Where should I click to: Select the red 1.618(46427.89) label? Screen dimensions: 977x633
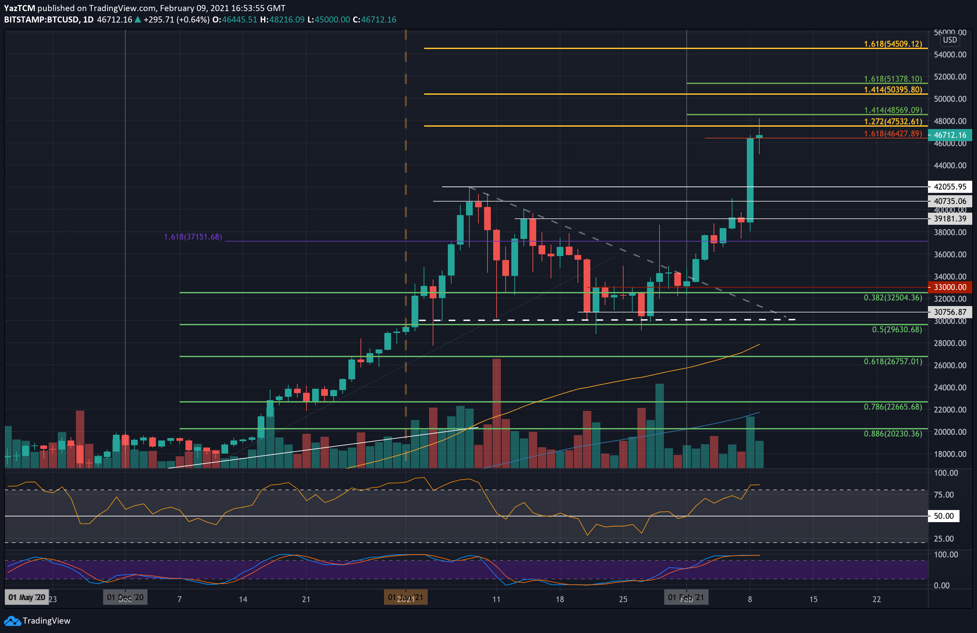pos(893,133)
